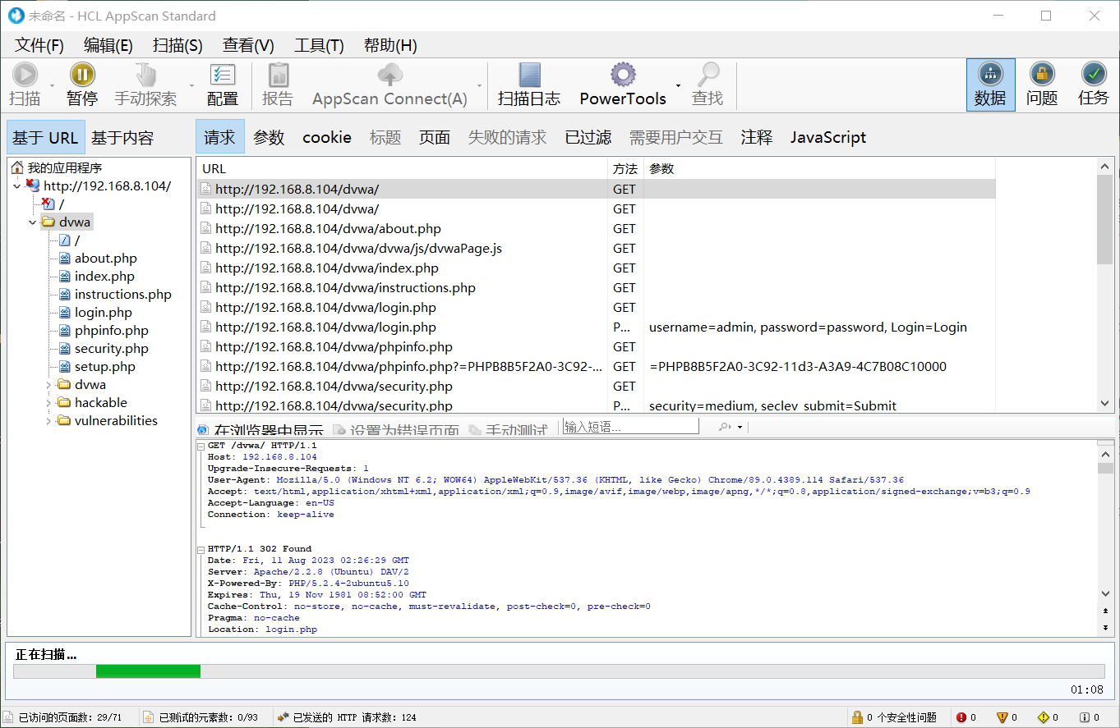Open the 配置 configuration checklist icon
The image size is (1120, 728).
[x=223, y=75]
